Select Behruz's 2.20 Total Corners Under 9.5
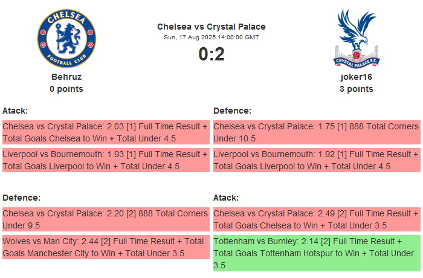This screenshot has height=278, width=423. [x=106, y=219]
